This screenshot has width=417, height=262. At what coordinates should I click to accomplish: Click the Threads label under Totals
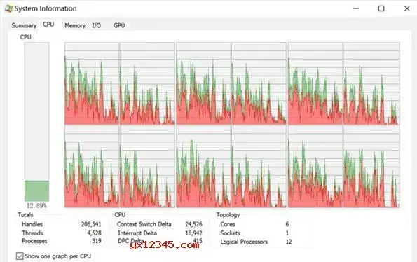(x=32, y=233)
